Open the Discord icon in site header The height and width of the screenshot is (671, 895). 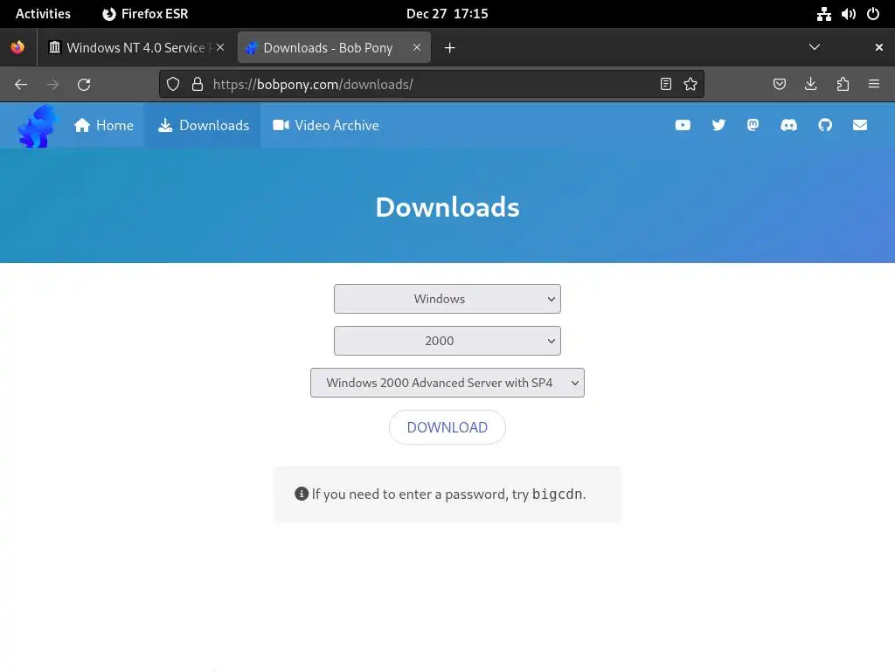[788, 125]
